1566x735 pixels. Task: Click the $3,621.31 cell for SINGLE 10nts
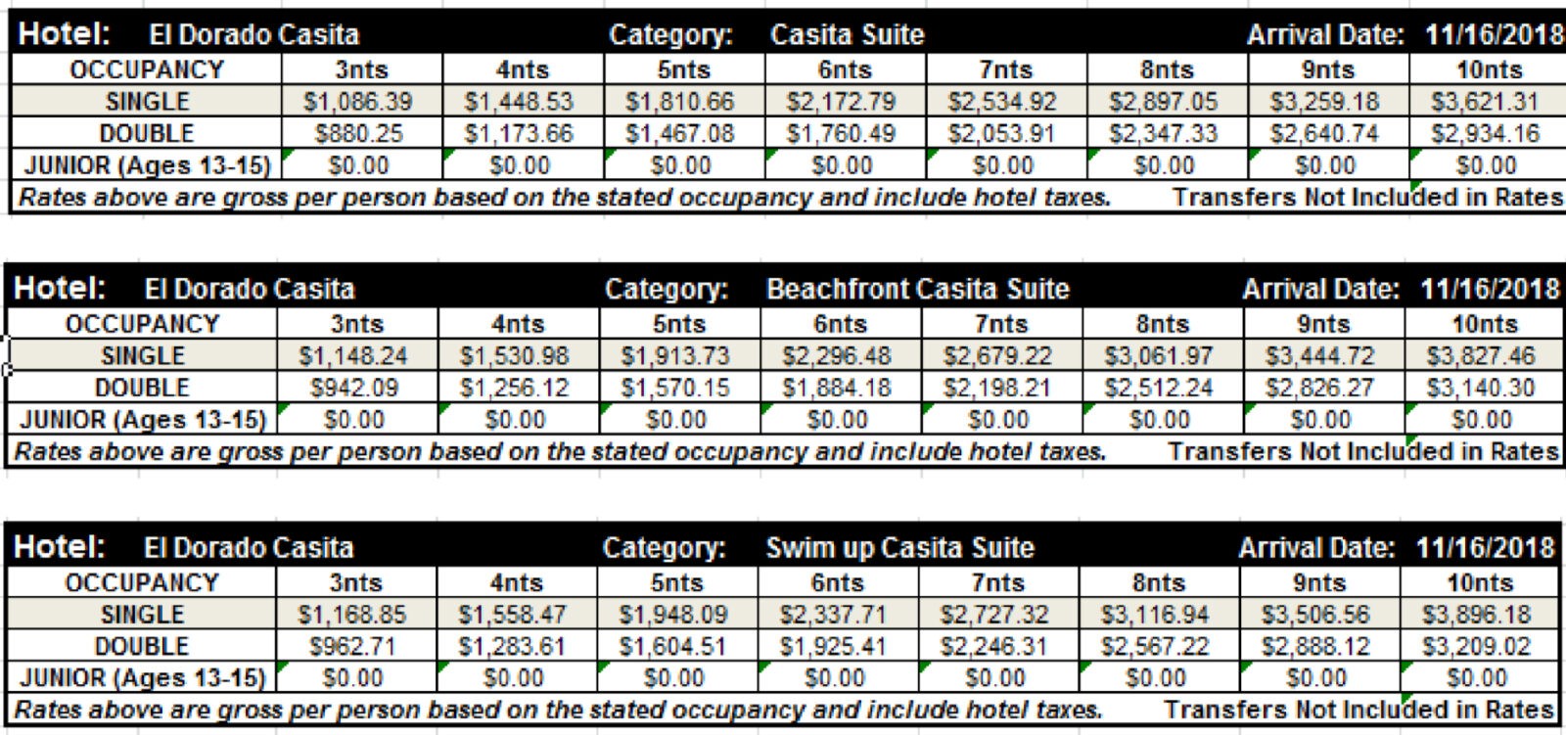coord(1486,101)
